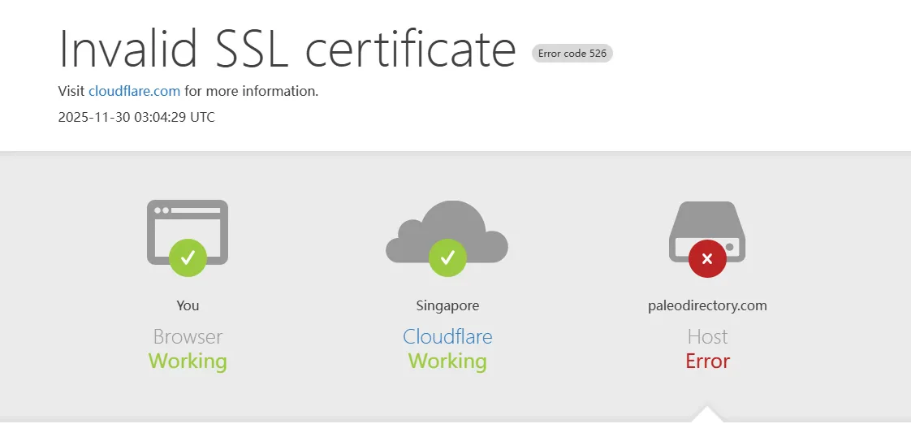911x424 pixels.
Task: Click Working status under Cloudflare
Action: pos(447,361)
